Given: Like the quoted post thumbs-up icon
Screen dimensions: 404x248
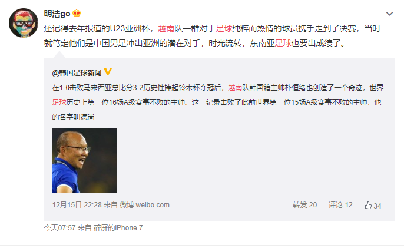Looking at the screenshot, I should 368,206.
